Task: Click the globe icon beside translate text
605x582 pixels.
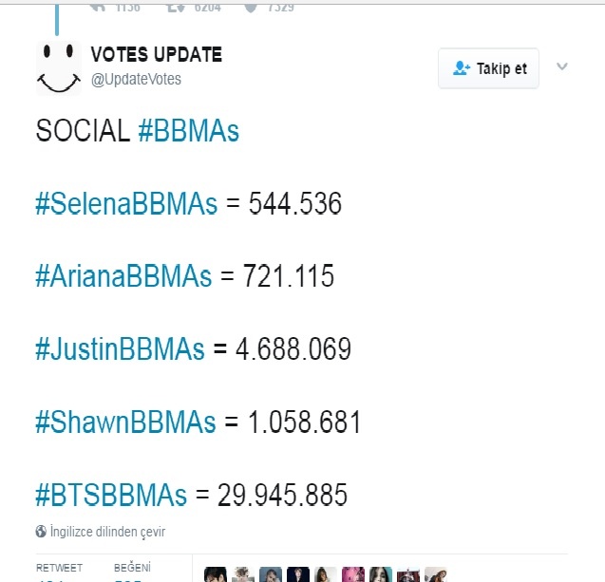Action: coord(41,532)
